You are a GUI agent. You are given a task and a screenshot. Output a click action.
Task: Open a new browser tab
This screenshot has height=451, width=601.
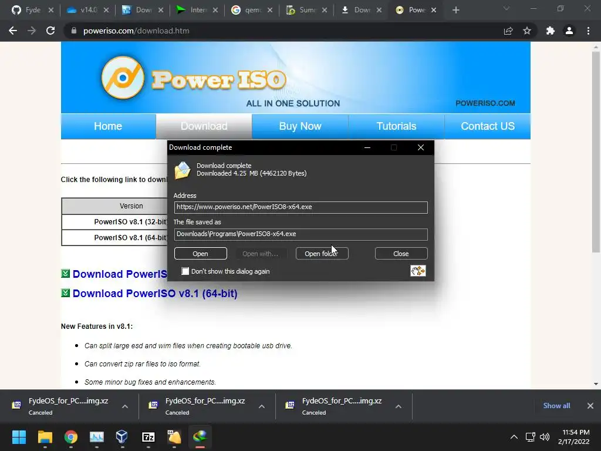coord(455,10)
